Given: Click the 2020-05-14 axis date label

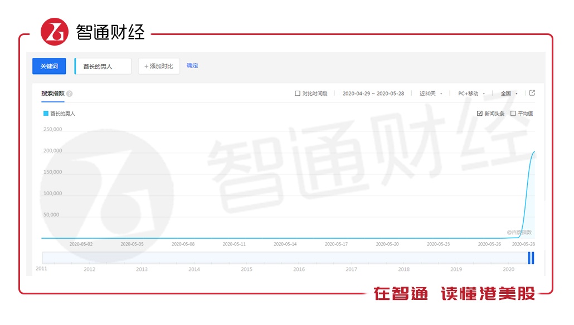Looking at the screenshot, I should tap(285, 244).
